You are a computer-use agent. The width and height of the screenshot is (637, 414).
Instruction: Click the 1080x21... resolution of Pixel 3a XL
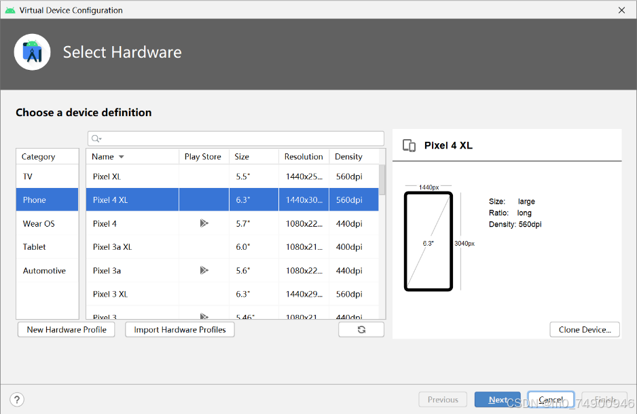pos(304,247)
